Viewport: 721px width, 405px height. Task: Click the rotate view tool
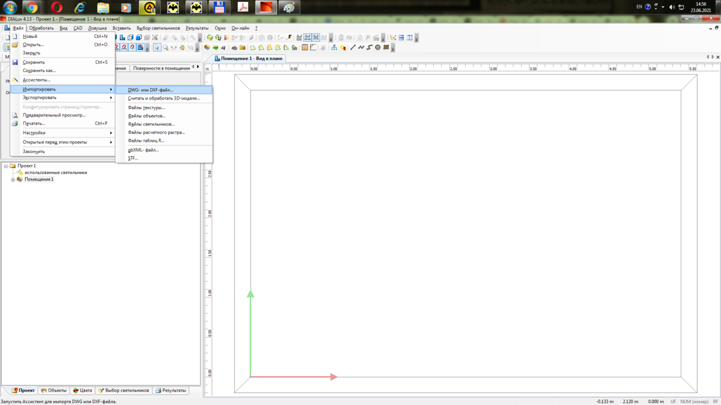tap(174, 47)
